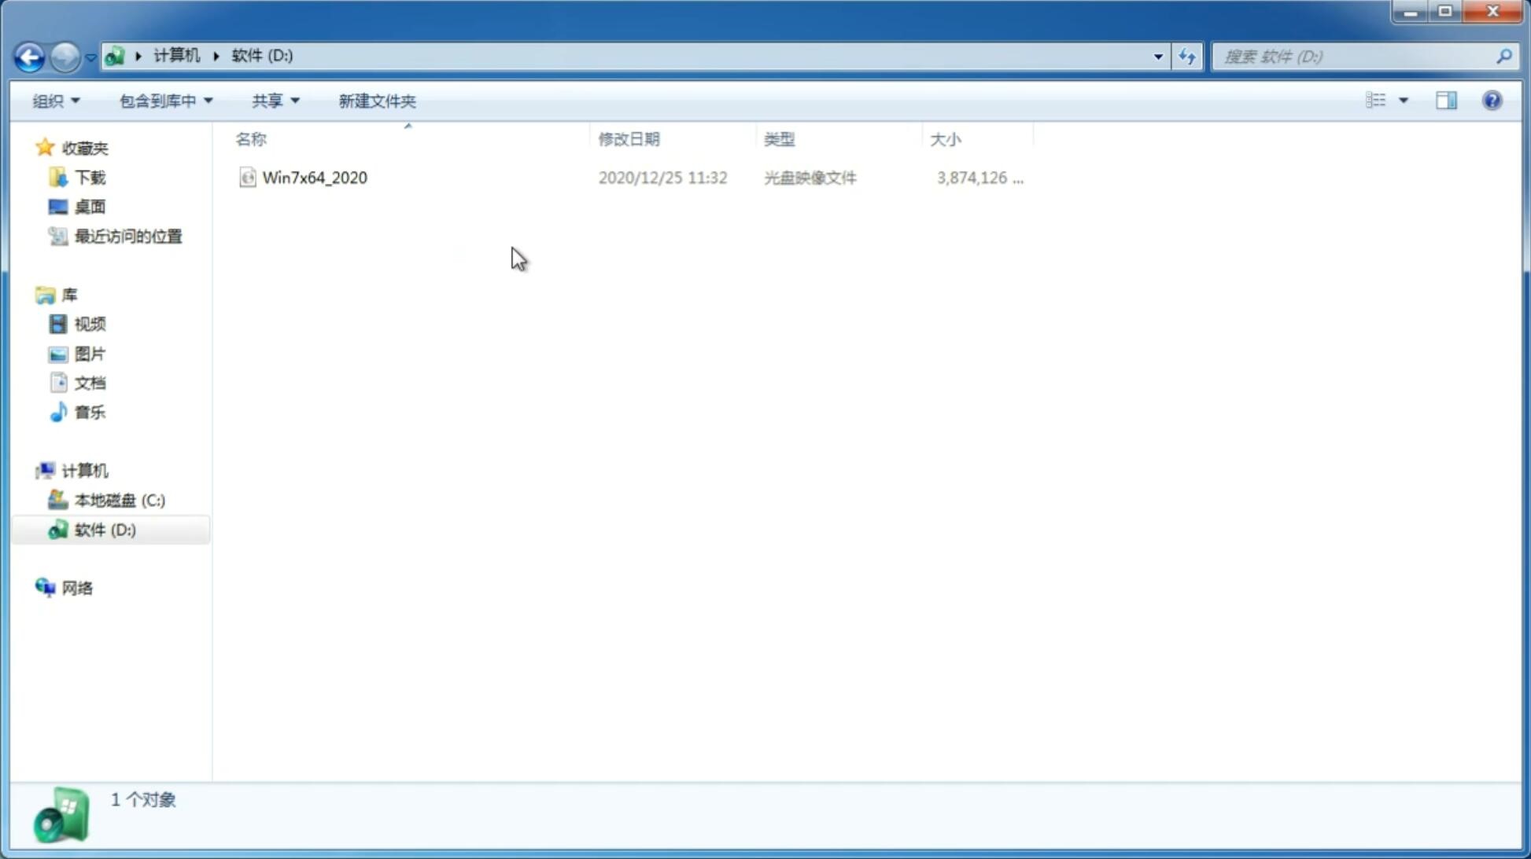Open the Win7x64_2020 ISO file
The width and height of the screenshot is (1531, 859).
[x=315, y=178]
